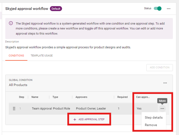The image size is (179, 135).
Task: Click the More button on Team Approval row
Action: click(x=162, y=108)
